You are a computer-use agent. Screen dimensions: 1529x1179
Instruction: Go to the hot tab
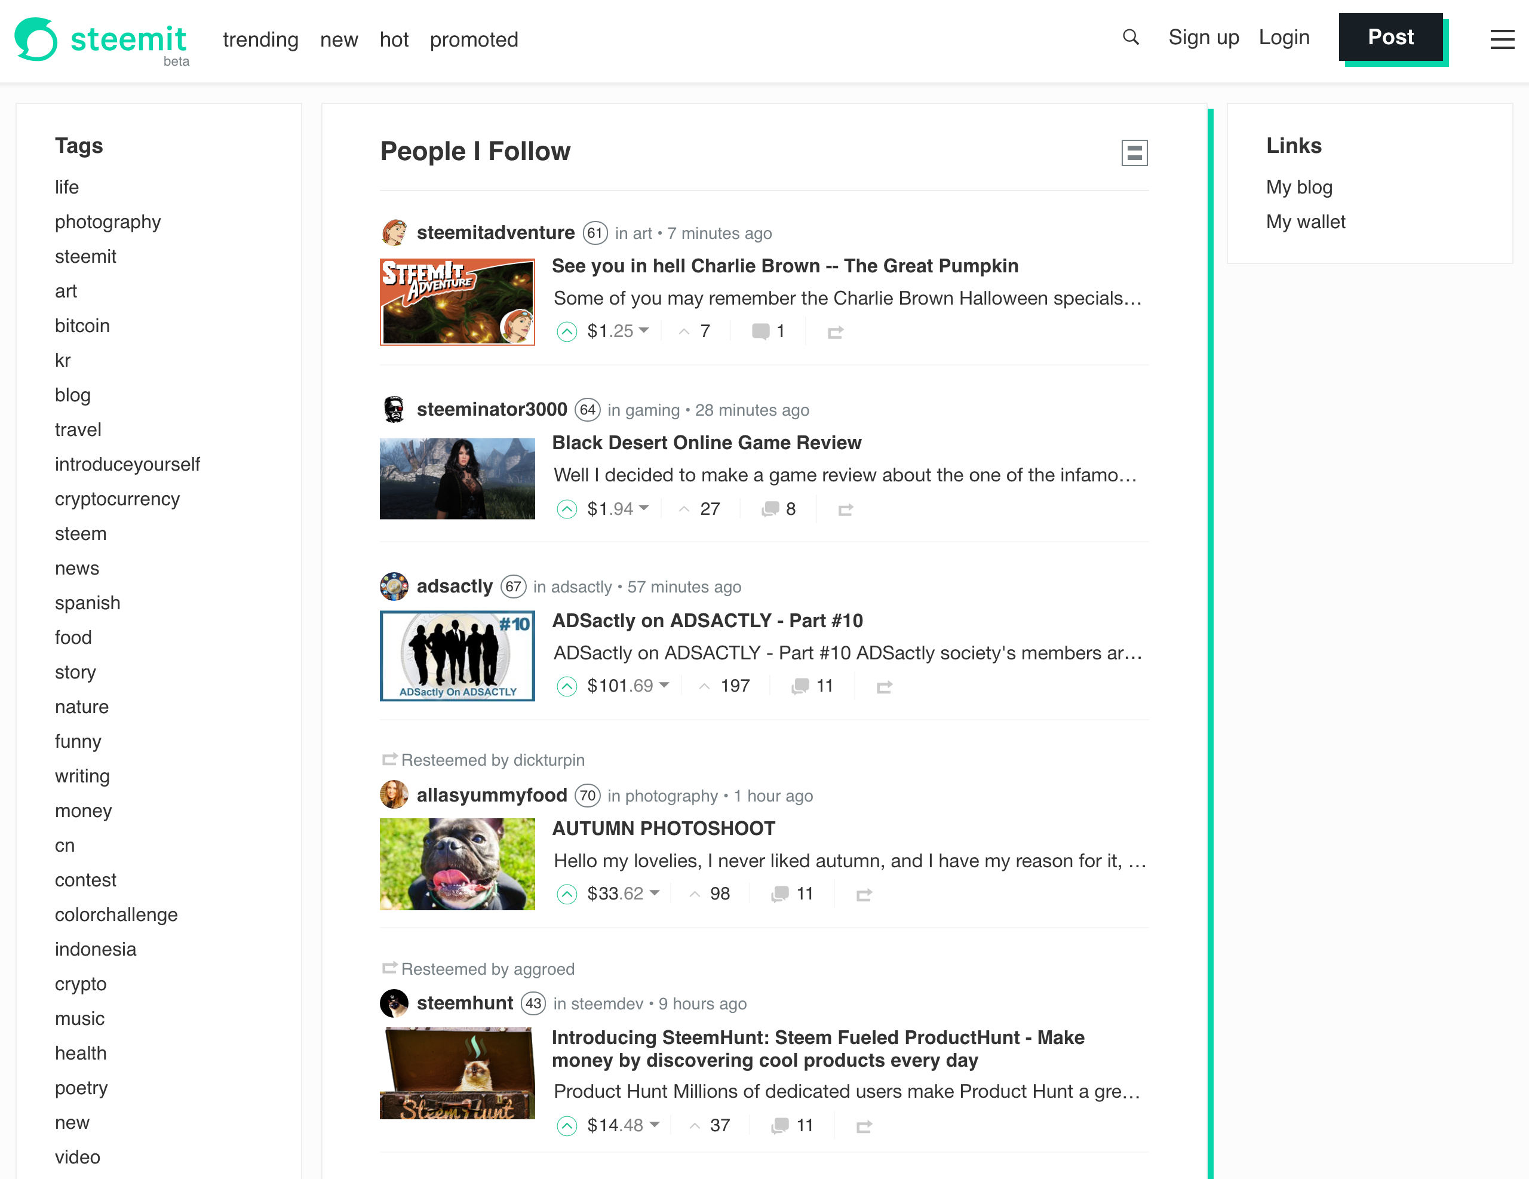tap(394, 39)
